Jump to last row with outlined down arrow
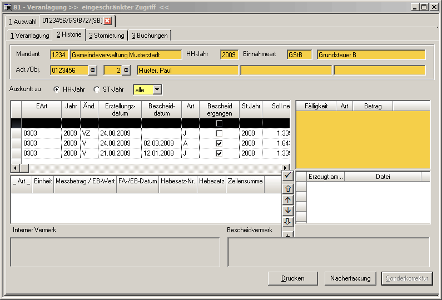The image size is (442, 300). [x=287, y=222]
